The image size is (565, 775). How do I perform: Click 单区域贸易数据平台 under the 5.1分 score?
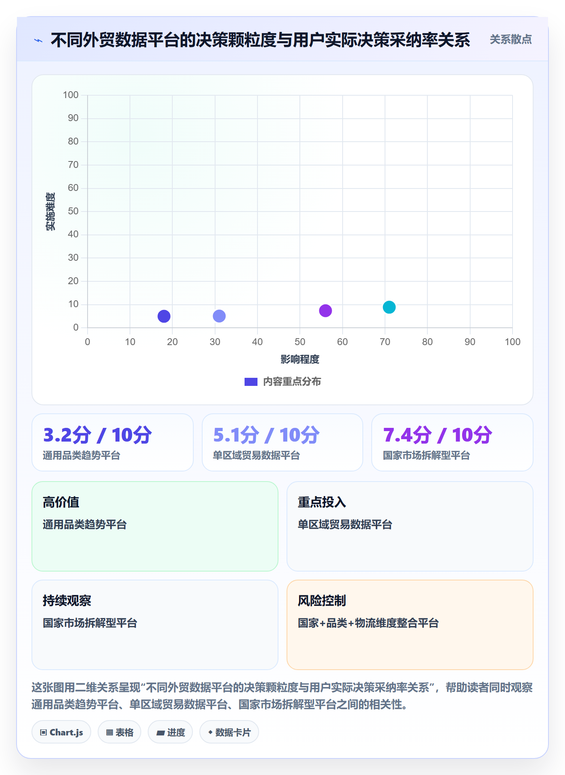point(256,456)
